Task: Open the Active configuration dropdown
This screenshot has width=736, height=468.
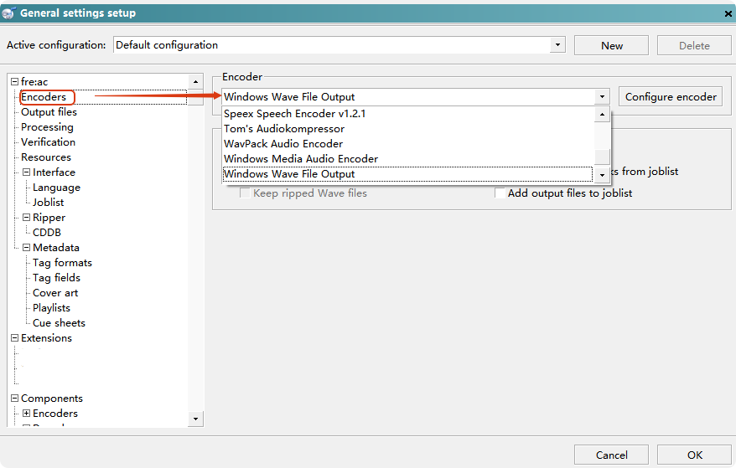Action: tap(557, 45)
